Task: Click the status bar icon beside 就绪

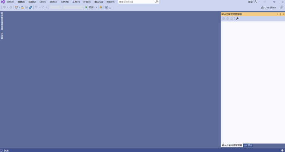Action: (x=1, y=150)
